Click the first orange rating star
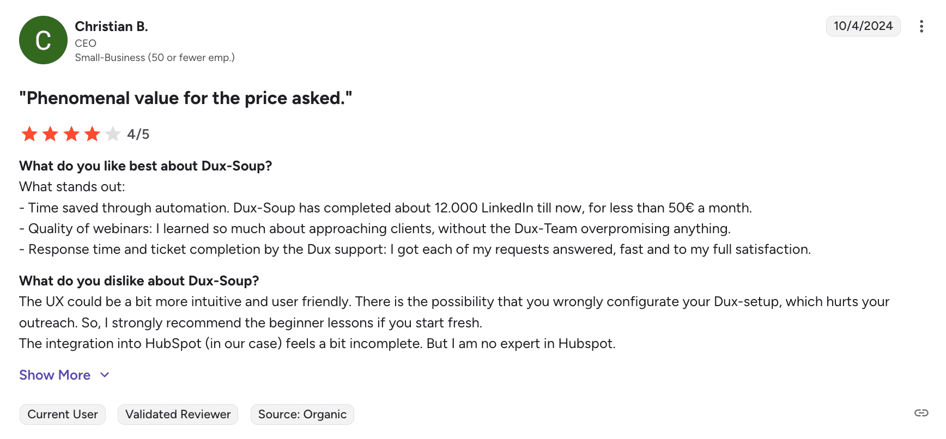Screen dimensions: 946x439 tap(29, 134)
